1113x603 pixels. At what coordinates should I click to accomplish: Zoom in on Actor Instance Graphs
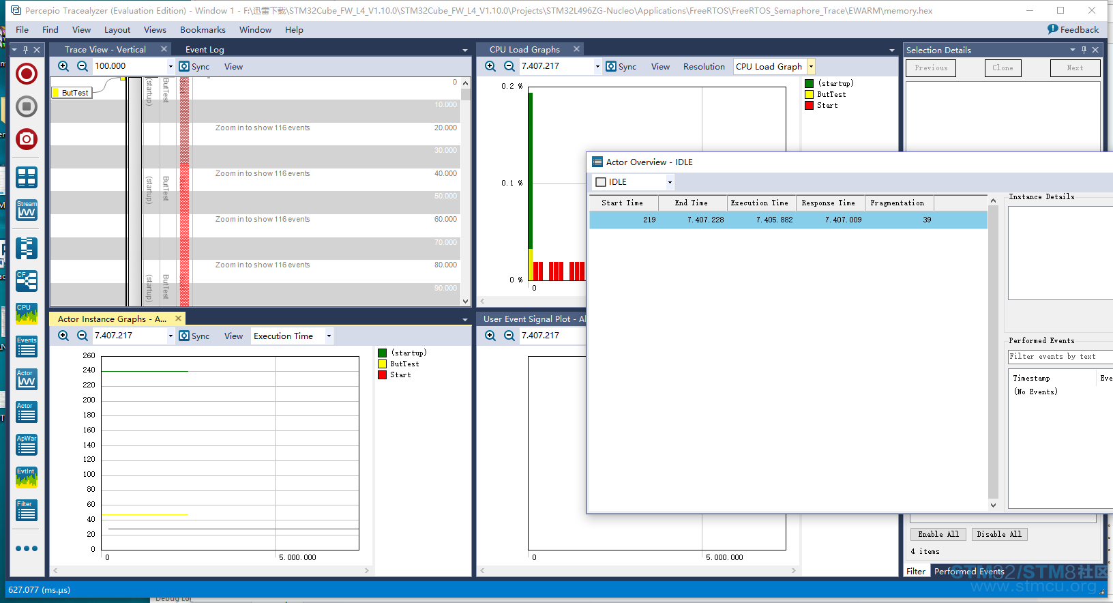coord(63,336)
